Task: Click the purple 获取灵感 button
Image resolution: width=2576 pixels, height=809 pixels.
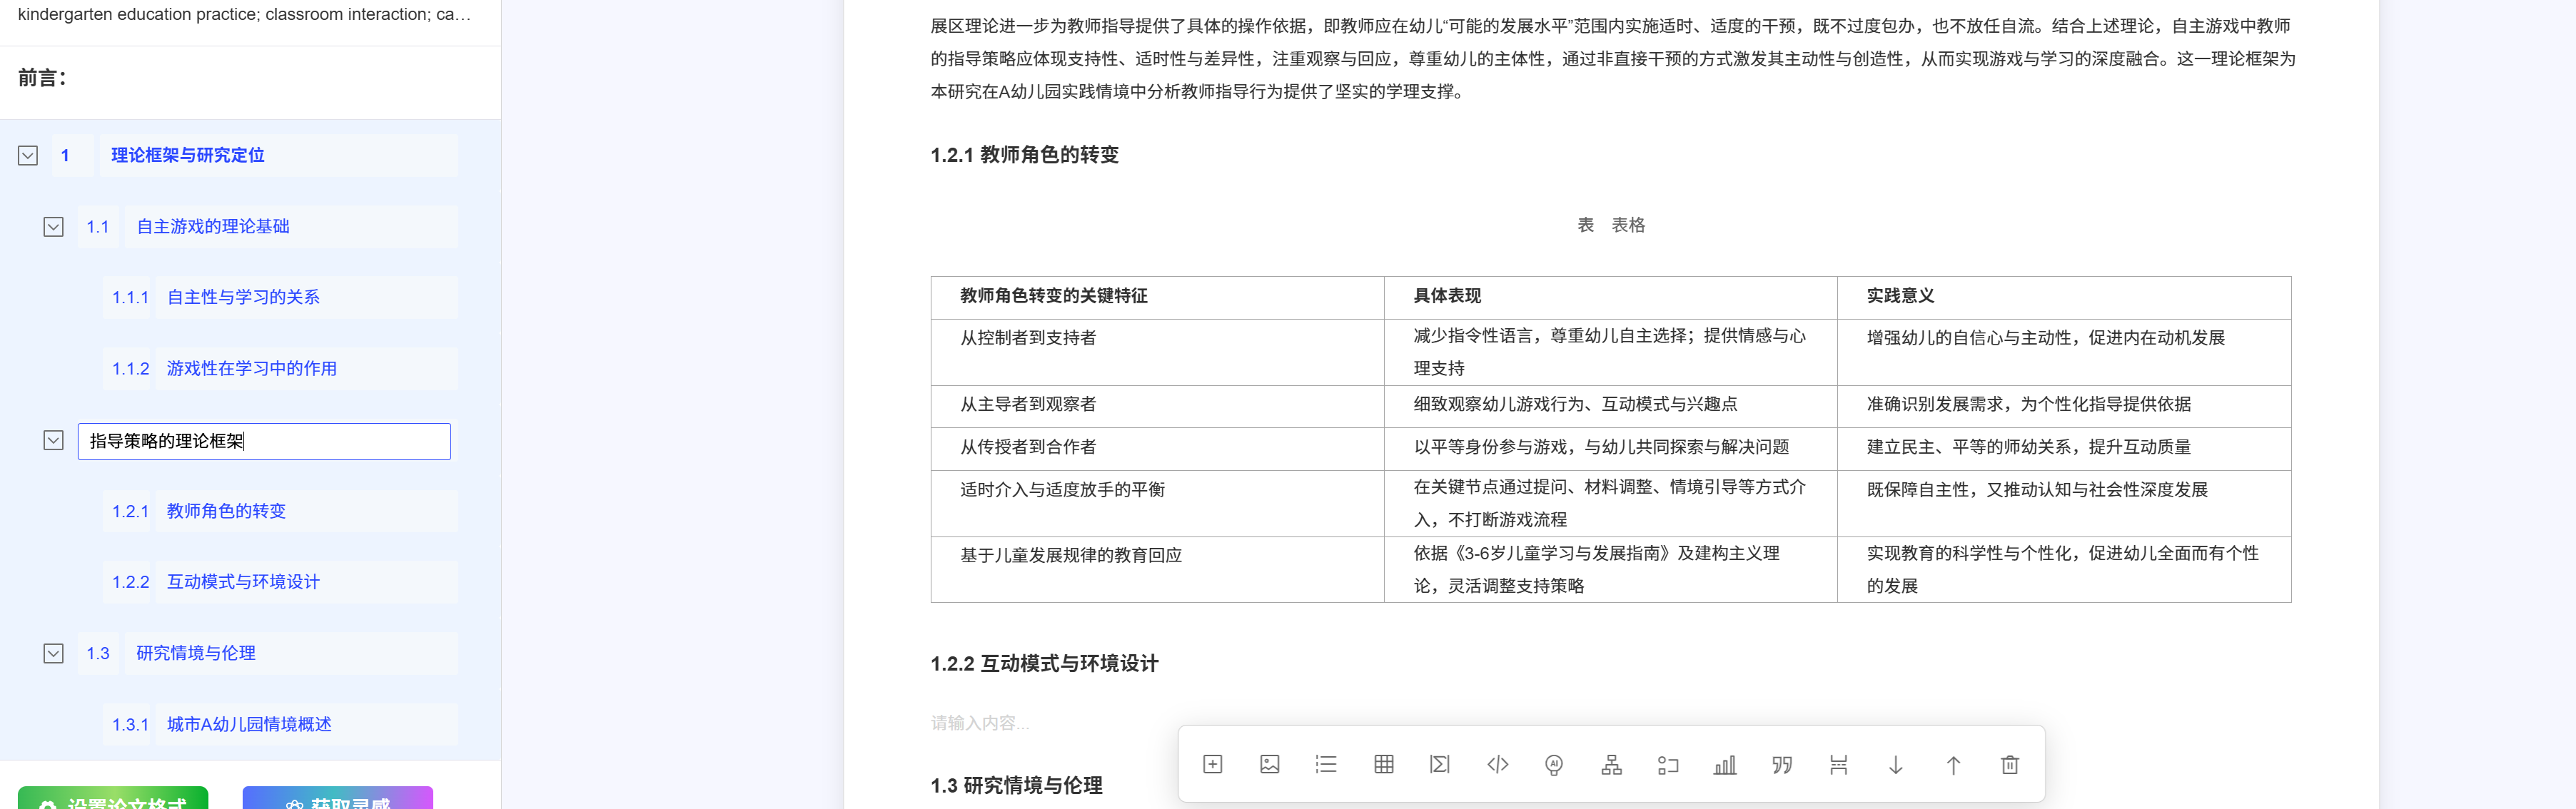Action: [338, 799]
